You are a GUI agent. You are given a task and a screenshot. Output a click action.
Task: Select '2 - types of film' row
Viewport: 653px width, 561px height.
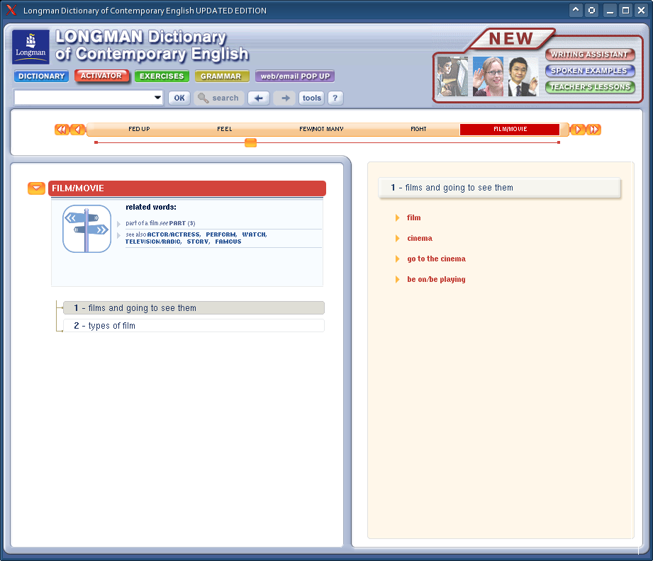(194, 325)
